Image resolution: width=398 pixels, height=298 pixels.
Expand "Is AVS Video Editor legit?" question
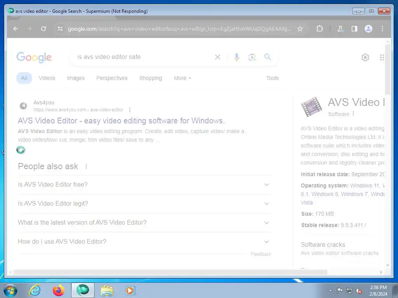click(144, 203)
